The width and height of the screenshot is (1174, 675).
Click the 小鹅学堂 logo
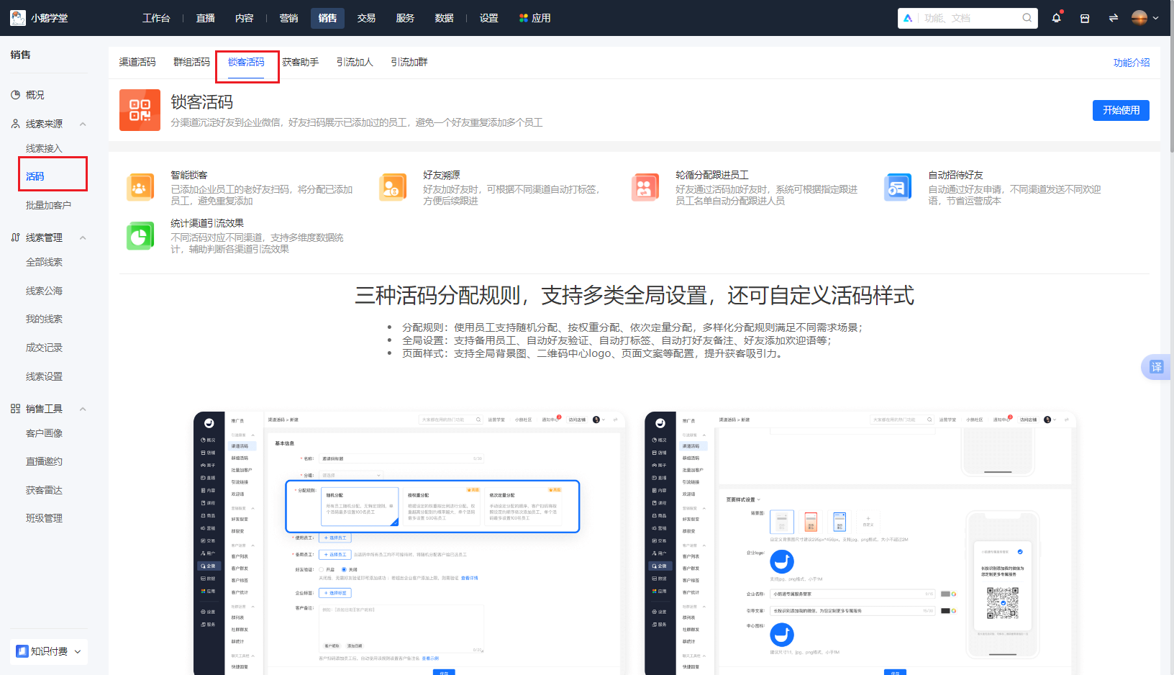(x=40, y=17)
